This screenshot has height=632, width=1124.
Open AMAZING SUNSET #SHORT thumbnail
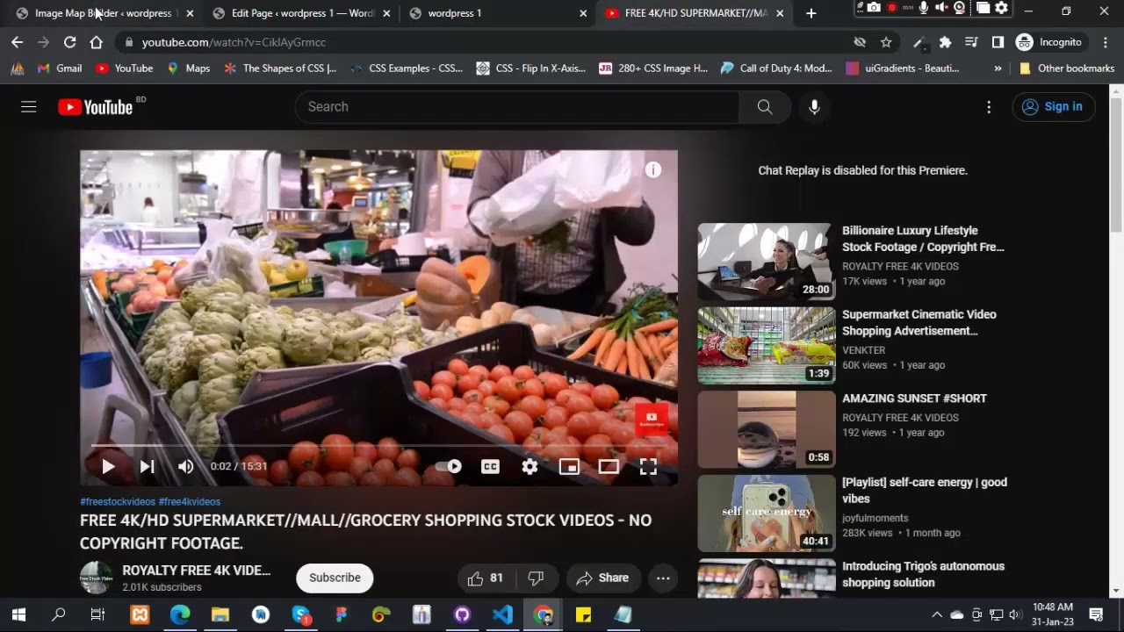pyautogui.click(x=766, y=429)
